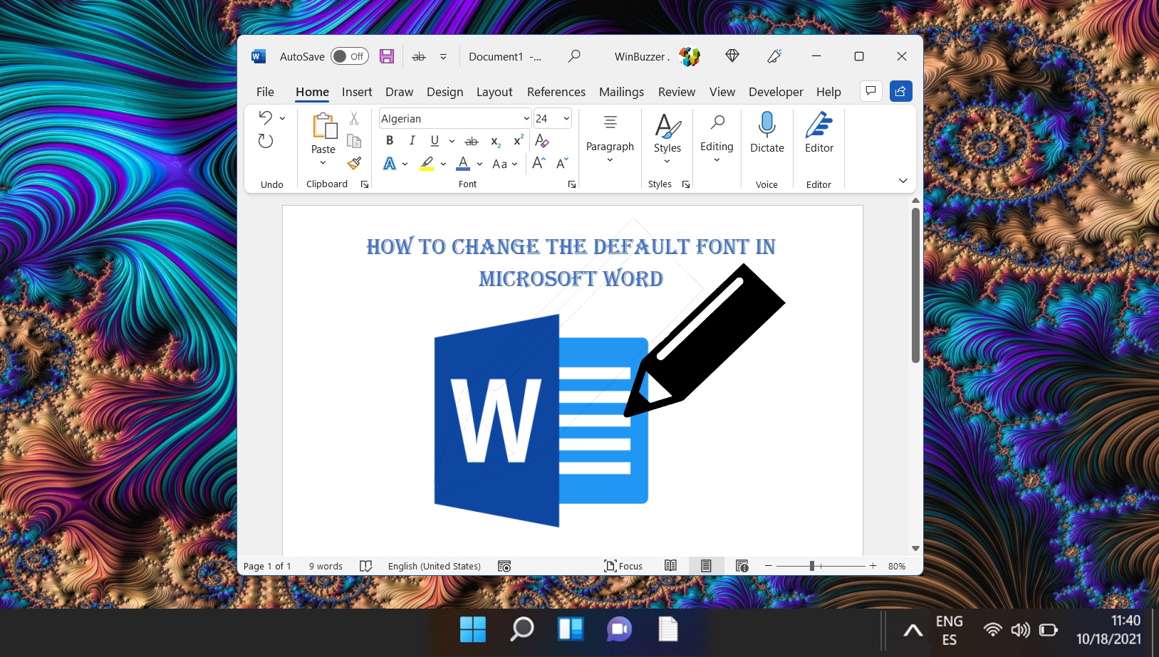The width and height of the screenshot is (1159, 657).
Task: Open the Algerian font name dropdown
Action: tap(526, 119)
